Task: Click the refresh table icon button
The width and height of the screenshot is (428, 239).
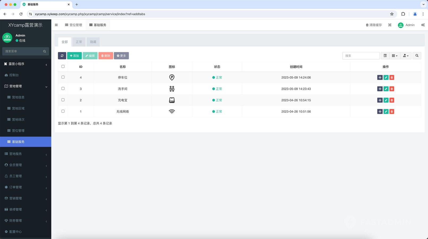Action: click(x=62, y=56)
